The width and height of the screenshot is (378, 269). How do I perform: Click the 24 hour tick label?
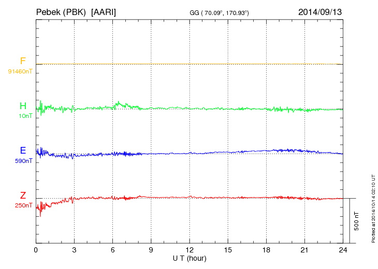343,250
